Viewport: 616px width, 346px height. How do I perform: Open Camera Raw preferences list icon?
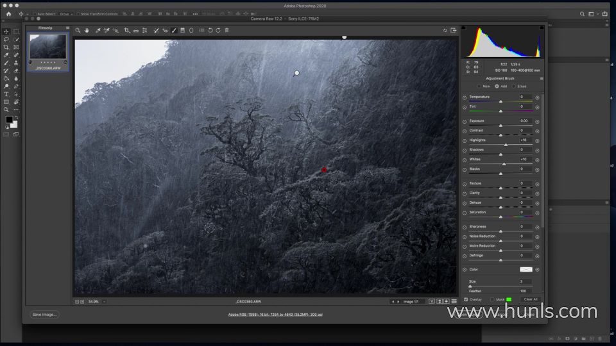coord(201,30)
